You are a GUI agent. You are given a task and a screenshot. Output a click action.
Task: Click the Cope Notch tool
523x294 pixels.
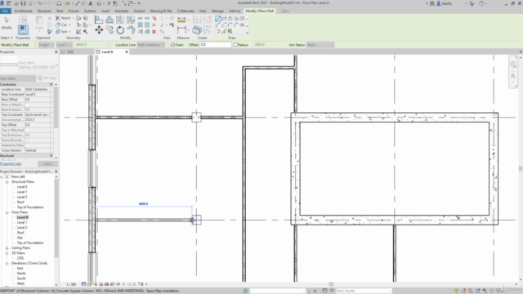coord(64,18)
